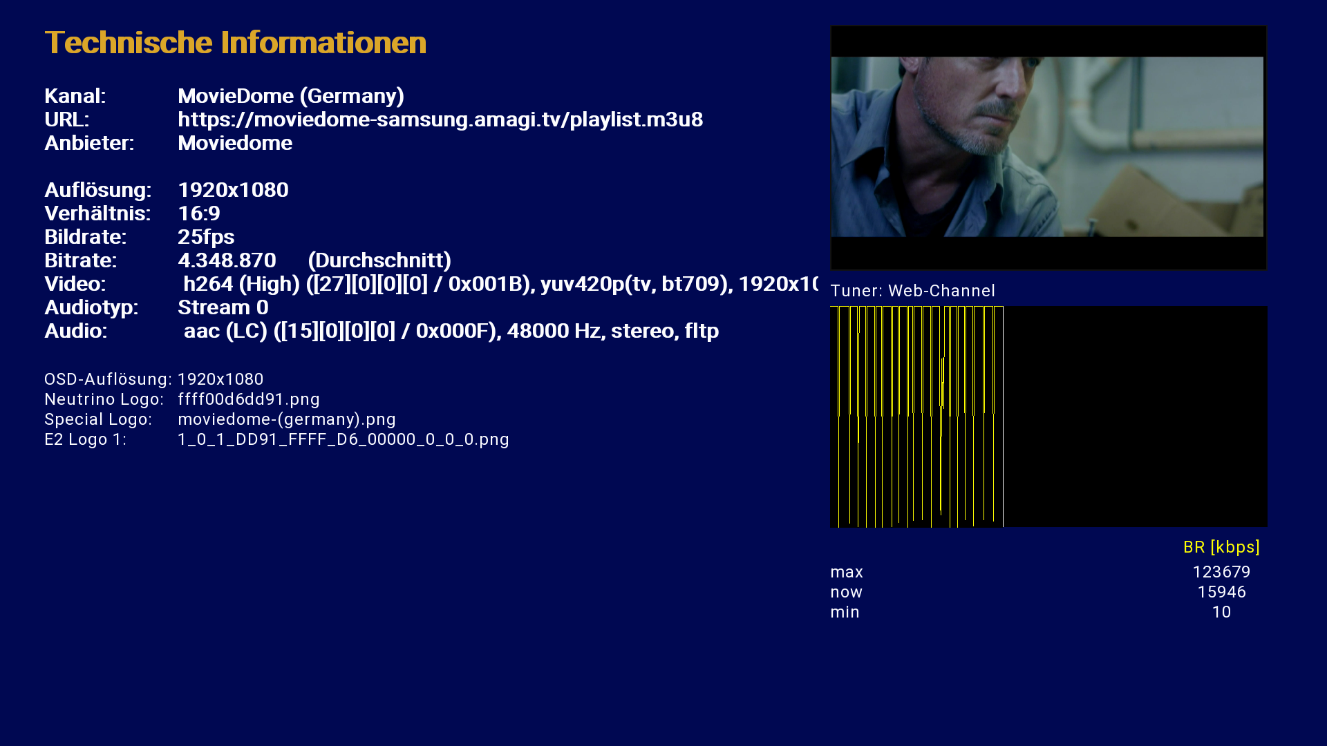The image size is (1327, 746).
Task: Click the Tuner: Web-Channel label
Action: (x=912, y=291)
